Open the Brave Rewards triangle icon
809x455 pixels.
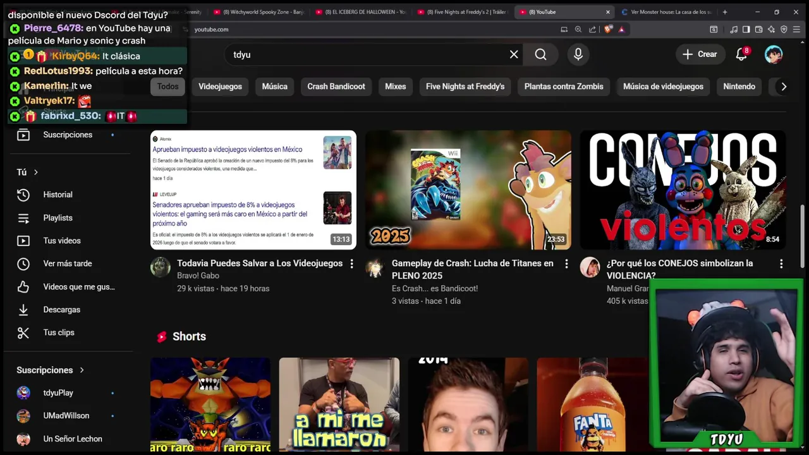pyautogui.click(x=622, y=29)
